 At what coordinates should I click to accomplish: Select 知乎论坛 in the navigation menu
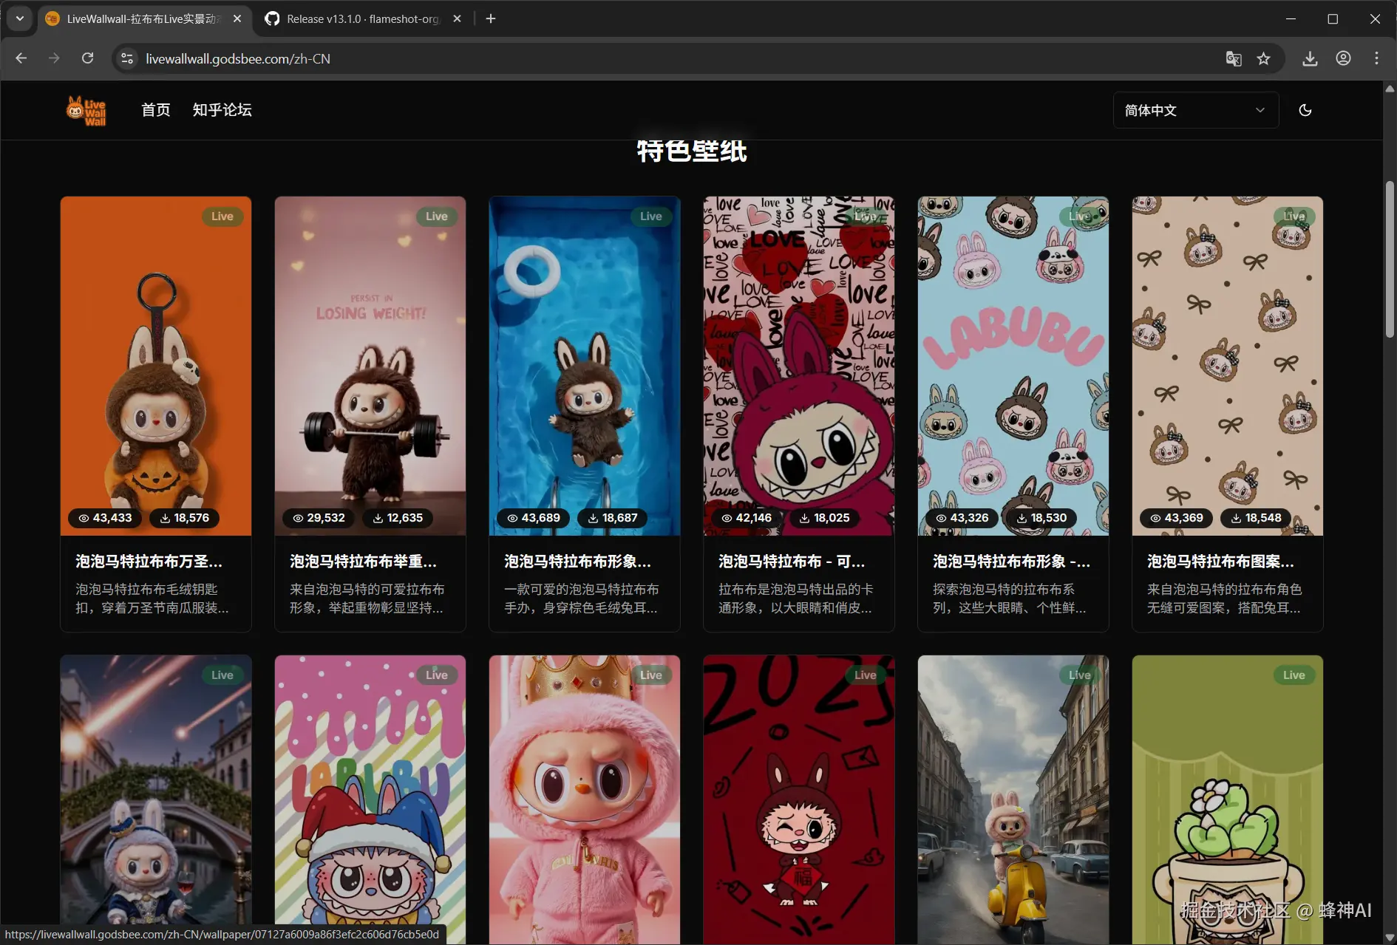tap(222, 110)
